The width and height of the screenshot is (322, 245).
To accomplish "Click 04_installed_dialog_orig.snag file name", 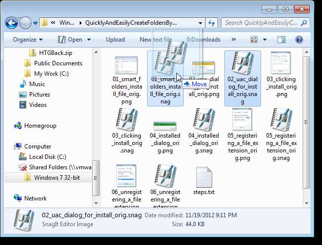I will [204, 143].
